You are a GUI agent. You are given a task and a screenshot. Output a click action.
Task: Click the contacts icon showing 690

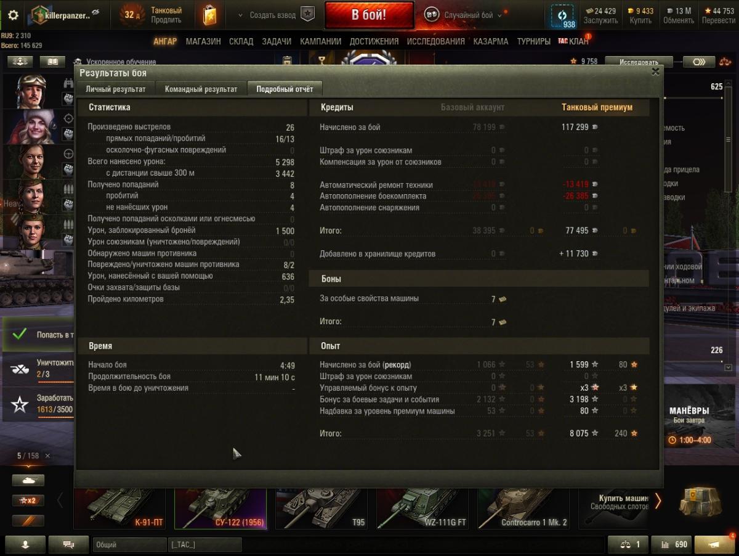tap(672, 544)
